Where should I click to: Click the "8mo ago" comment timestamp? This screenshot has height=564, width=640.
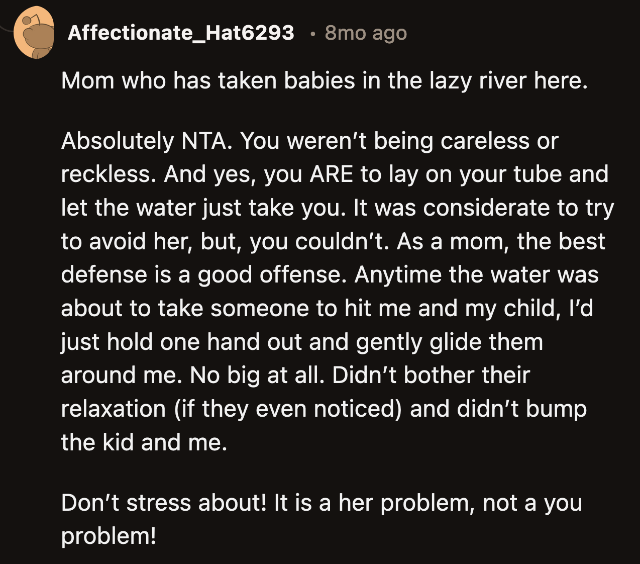coord(366,33)
